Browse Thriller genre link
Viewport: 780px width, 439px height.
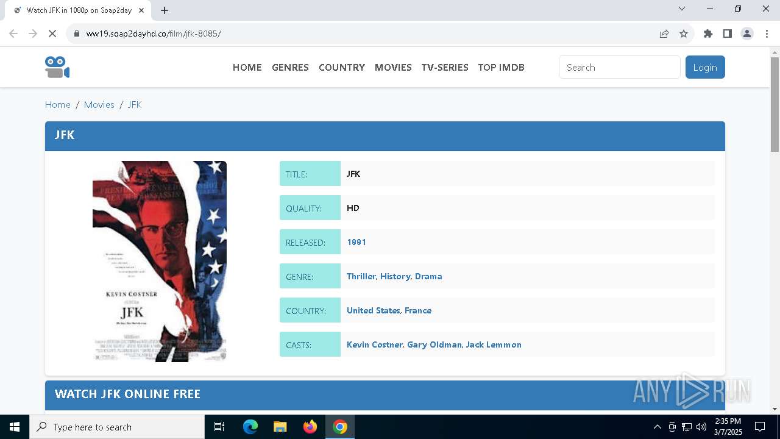[361, 276]
